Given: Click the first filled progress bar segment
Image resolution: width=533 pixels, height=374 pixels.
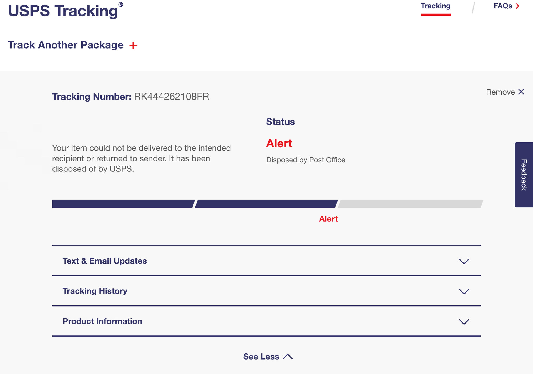Looking at the screenshot, I should tap(123, 204).
